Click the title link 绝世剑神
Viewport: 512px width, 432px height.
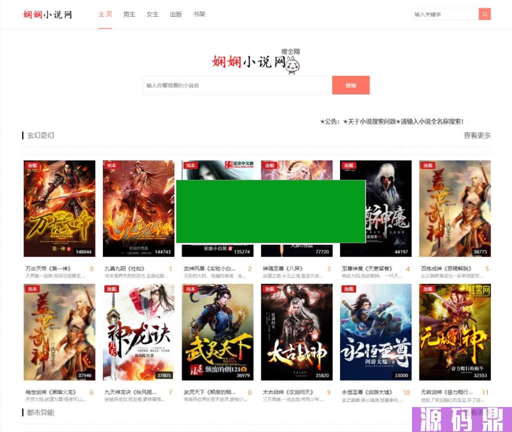pos(50,392)
